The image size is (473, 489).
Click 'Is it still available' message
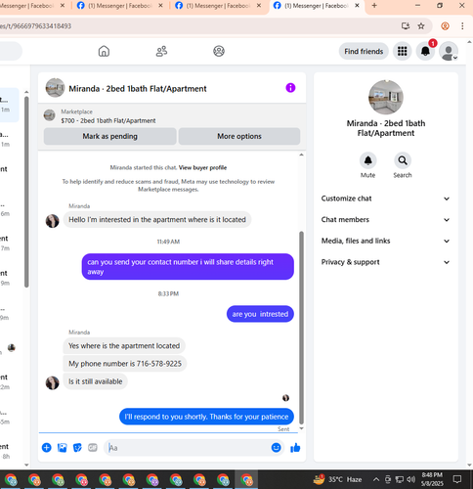tap(95, 381)
